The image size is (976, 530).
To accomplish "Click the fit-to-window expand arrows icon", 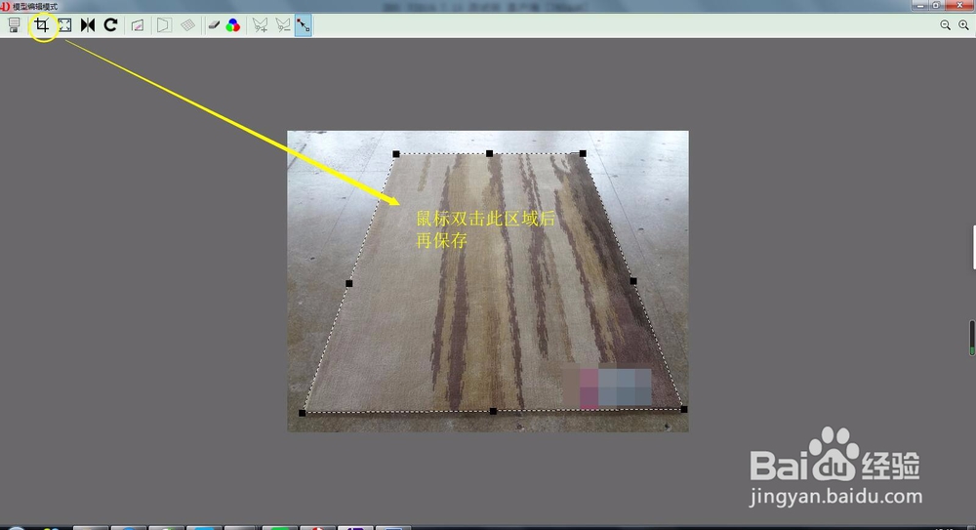I will [64, 25].
